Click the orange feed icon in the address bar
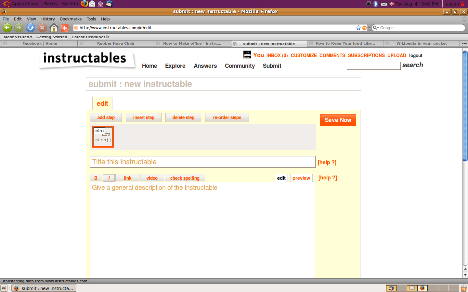 pyautogui.click(x=365, y=28)
